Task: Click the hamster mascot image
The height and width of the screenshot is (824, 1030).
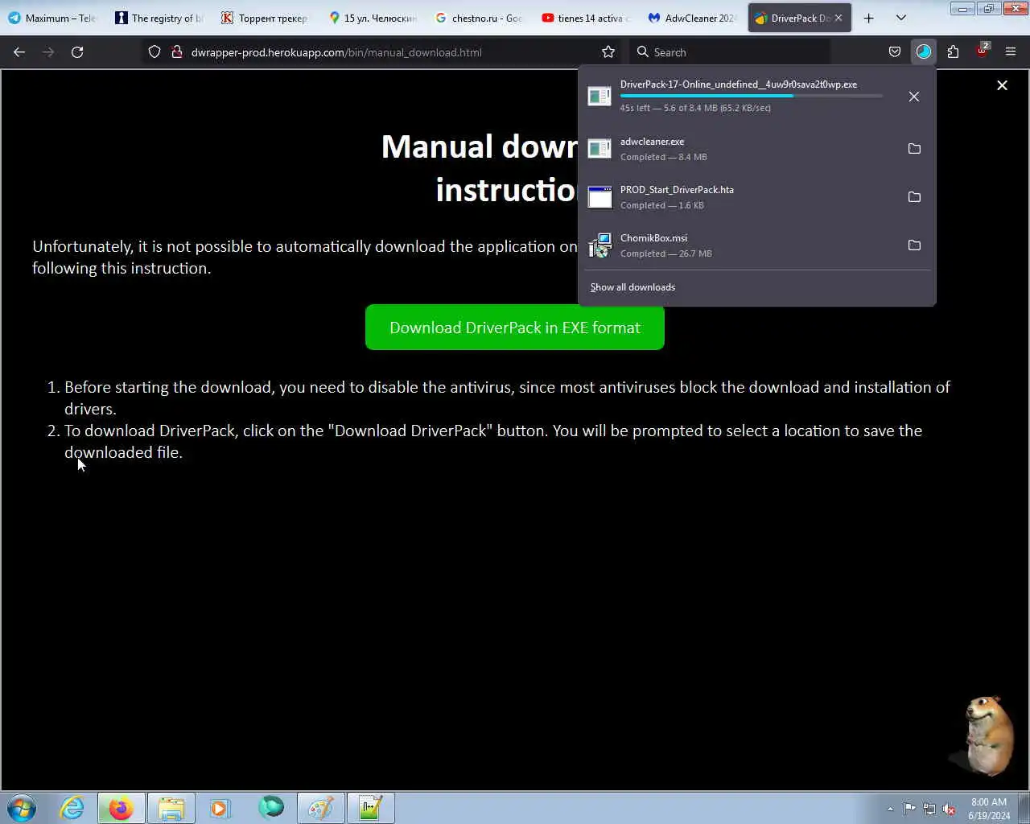Action: [x=983, y=735]
